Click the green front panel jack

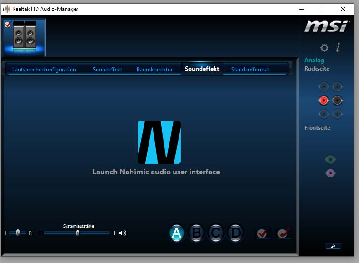tap(330, 159)
